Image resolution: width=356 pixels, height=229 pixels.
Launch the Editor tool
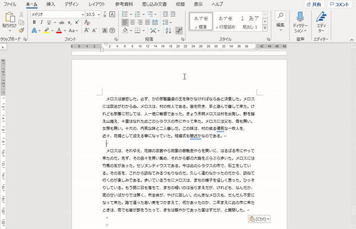coord(321,23)
